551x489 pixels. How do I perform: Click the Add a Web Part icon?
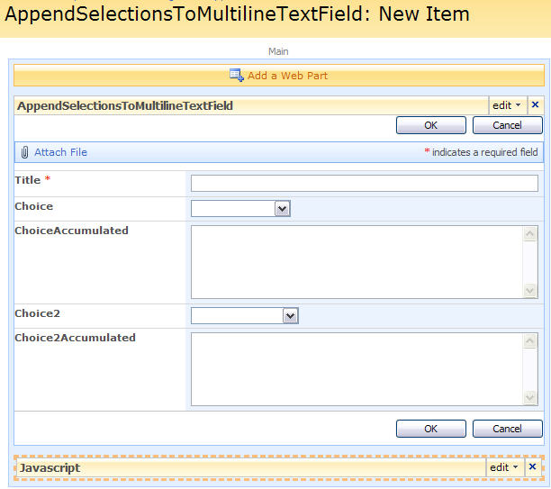coord(237,76)
